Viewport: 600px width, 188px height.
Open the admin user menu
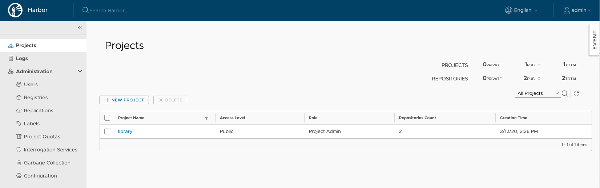tap(577, 10)
